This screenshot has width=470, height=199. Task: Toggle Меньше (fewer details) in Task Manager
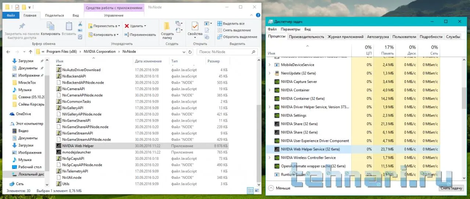(279, 188)
